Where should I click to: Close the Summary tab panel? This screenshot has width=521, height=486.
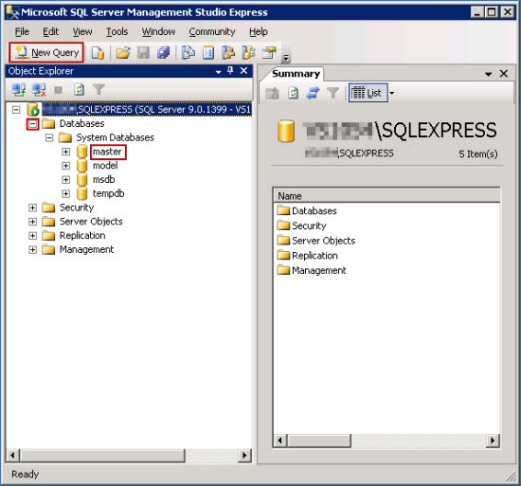pyautogui.click(x=504, y=74)
